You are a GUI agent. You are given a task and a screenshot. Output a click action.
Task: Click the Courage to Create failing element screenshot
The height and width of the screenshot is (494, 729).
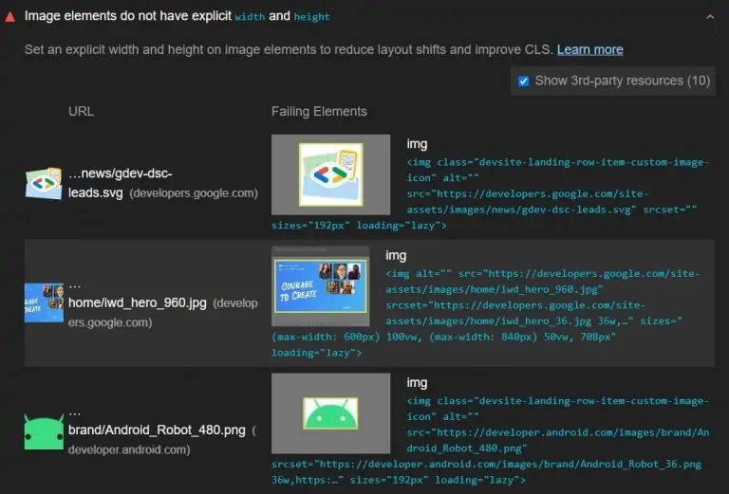(x=320, y=286)
